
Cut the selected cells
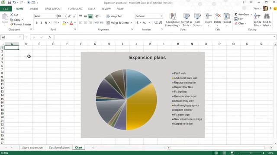[x=14, y=15]
